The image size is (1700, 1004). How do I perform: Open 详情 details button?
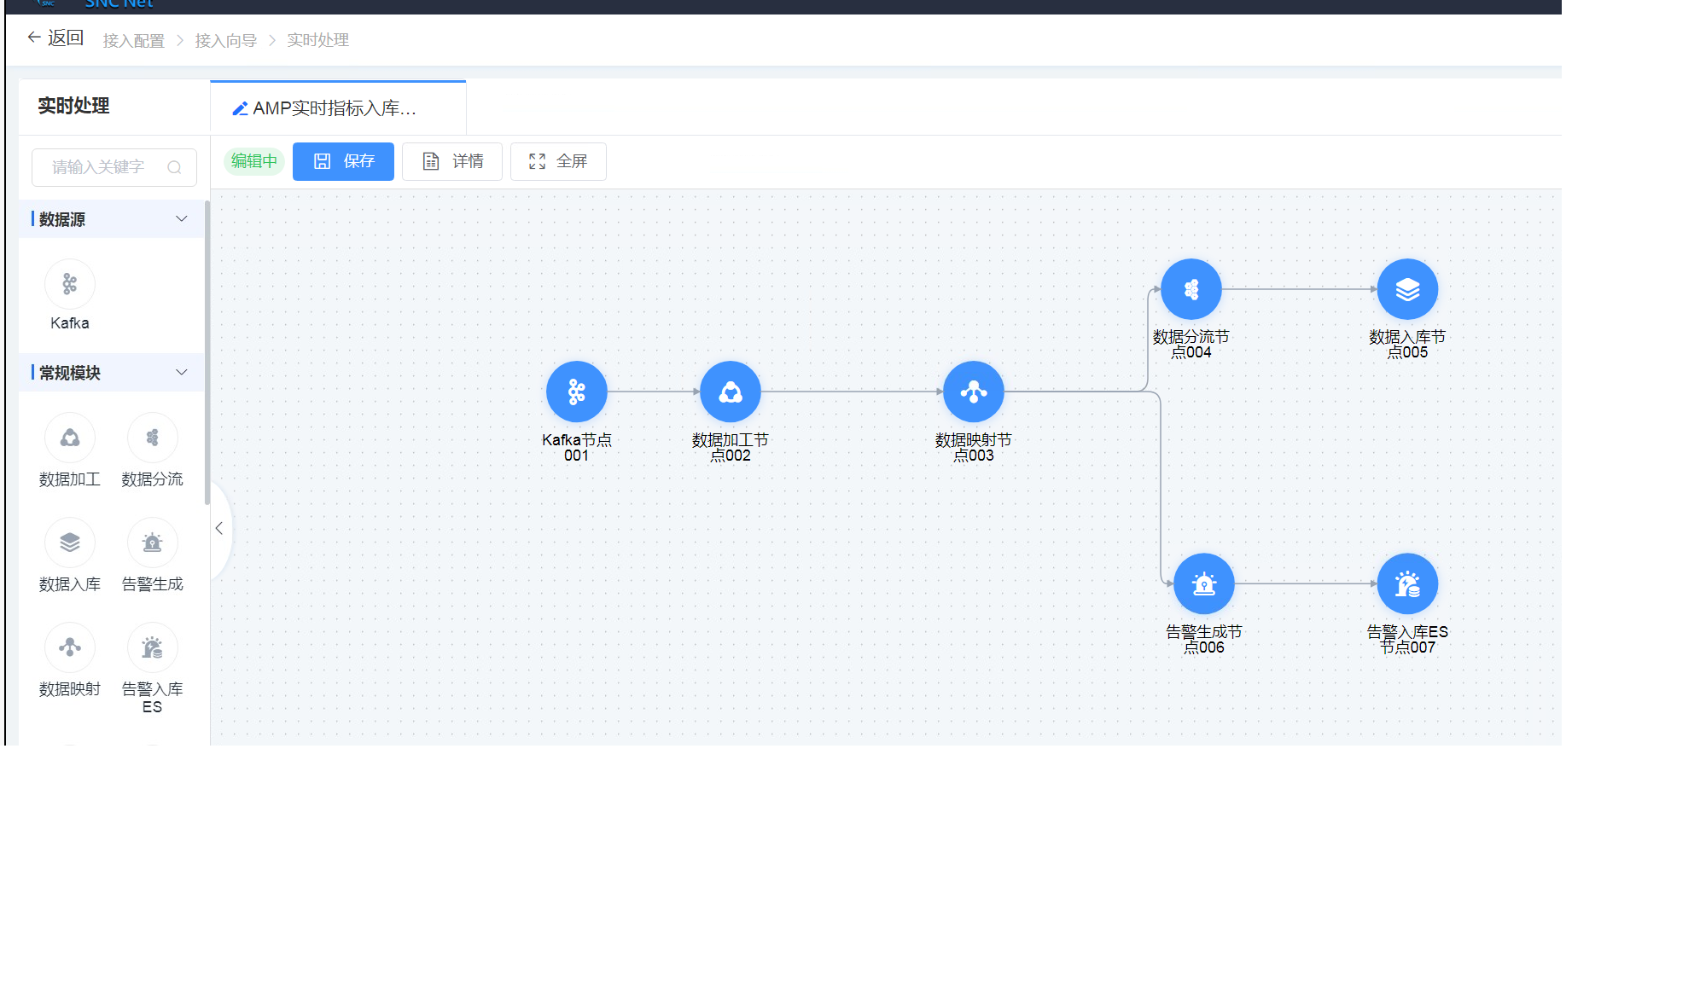click(452, 161)
